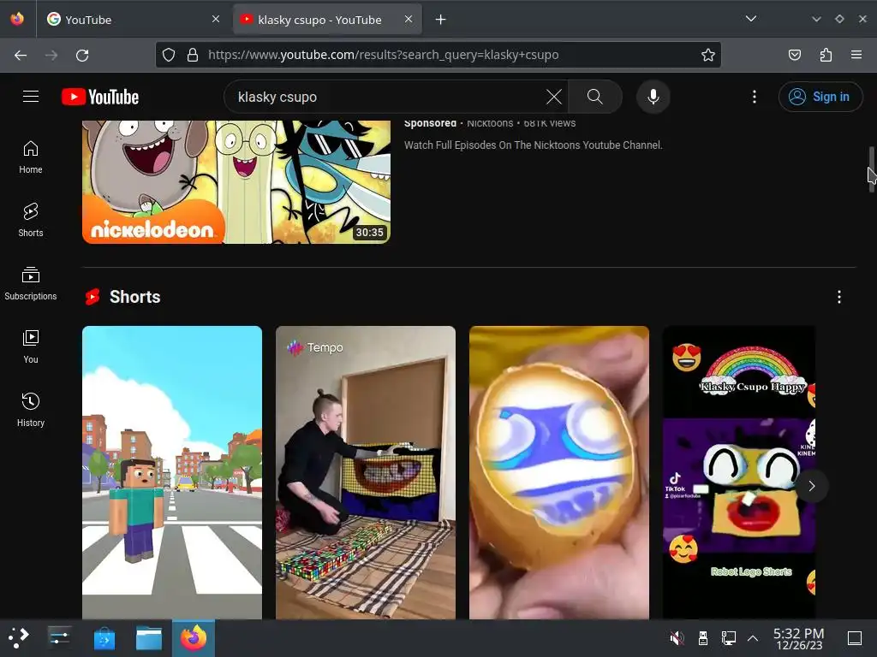Click the Firefox taskbar icon
The height and width of the screenshot is (657, 877).
click(x=194, y=637)
